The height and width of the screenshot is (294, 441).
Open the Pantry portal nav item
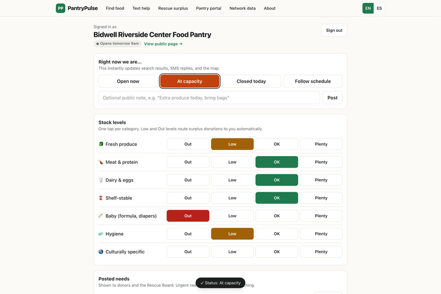point(208,8)
